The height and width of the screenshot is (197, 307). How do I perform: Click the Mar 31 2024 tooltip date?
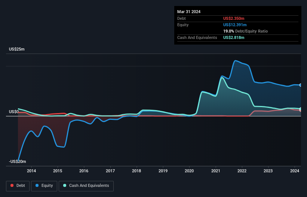pos(189,12)
